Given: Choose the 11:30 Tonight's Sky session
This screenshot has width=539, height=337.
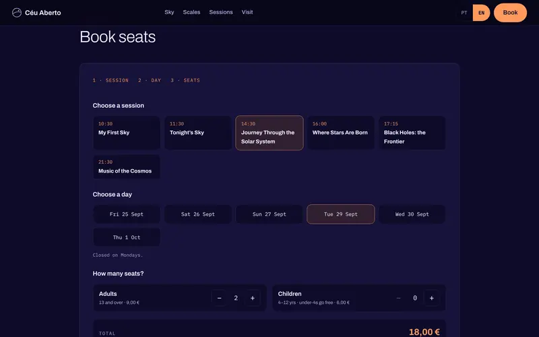Looking at the screenshot, I should (198, 133).
